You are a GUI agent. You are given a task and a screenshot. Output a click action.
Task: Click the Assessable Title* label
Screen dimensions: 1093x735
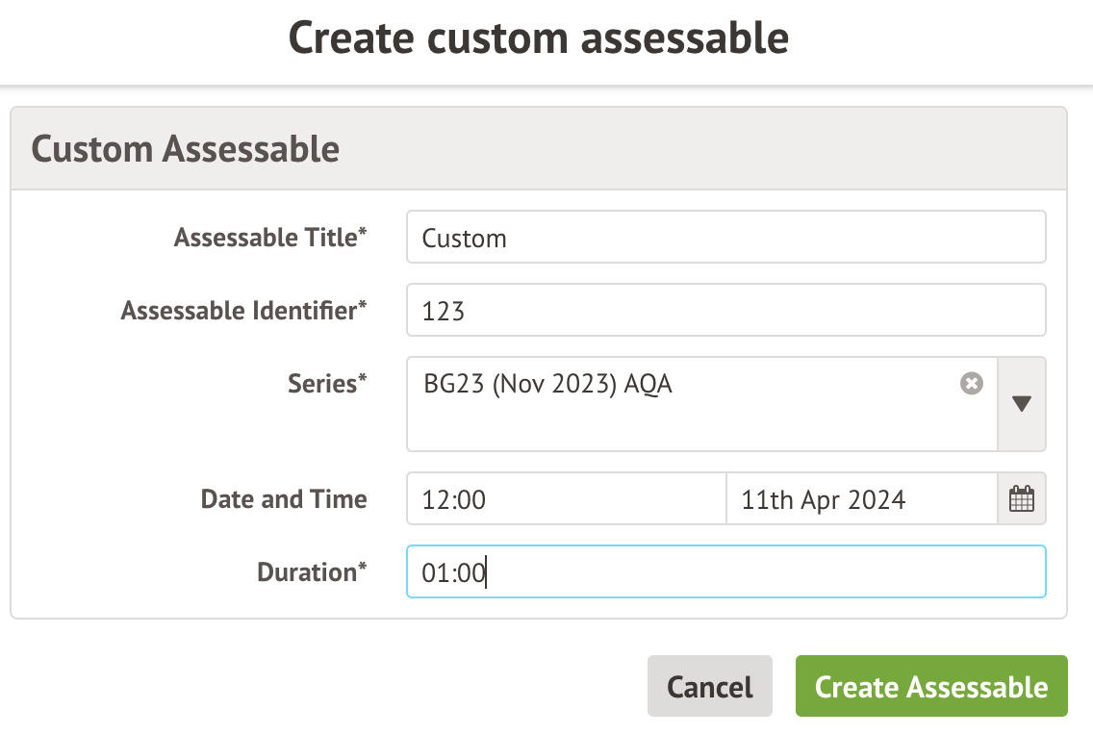click(270, 238)
